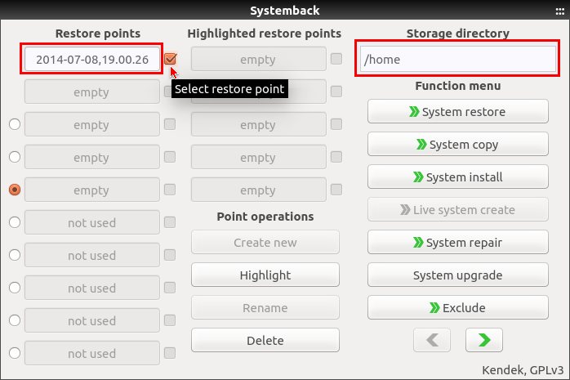Image resolution: width=570 pixels, height=380 pixels.
Task: Select radio button for last not used row
Action: click(14, 353)
